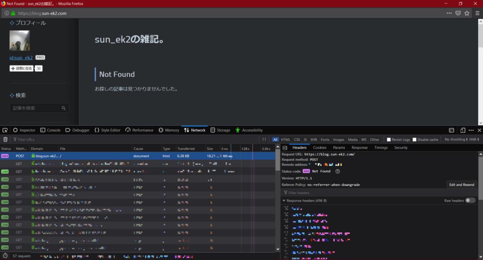This screenshot has height=260, width=483.
Task: Switch to the Console tab
Action: [50, 130]
